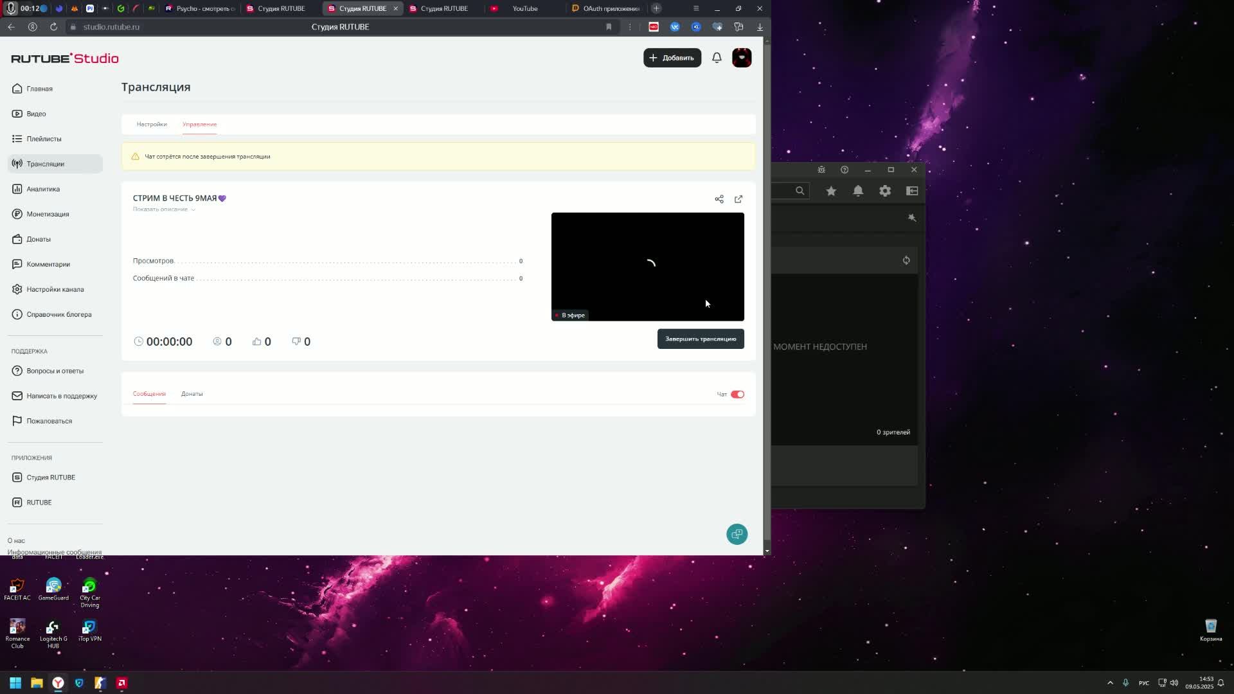Open the system tray hidden icons chevron

pos(1110,683)
